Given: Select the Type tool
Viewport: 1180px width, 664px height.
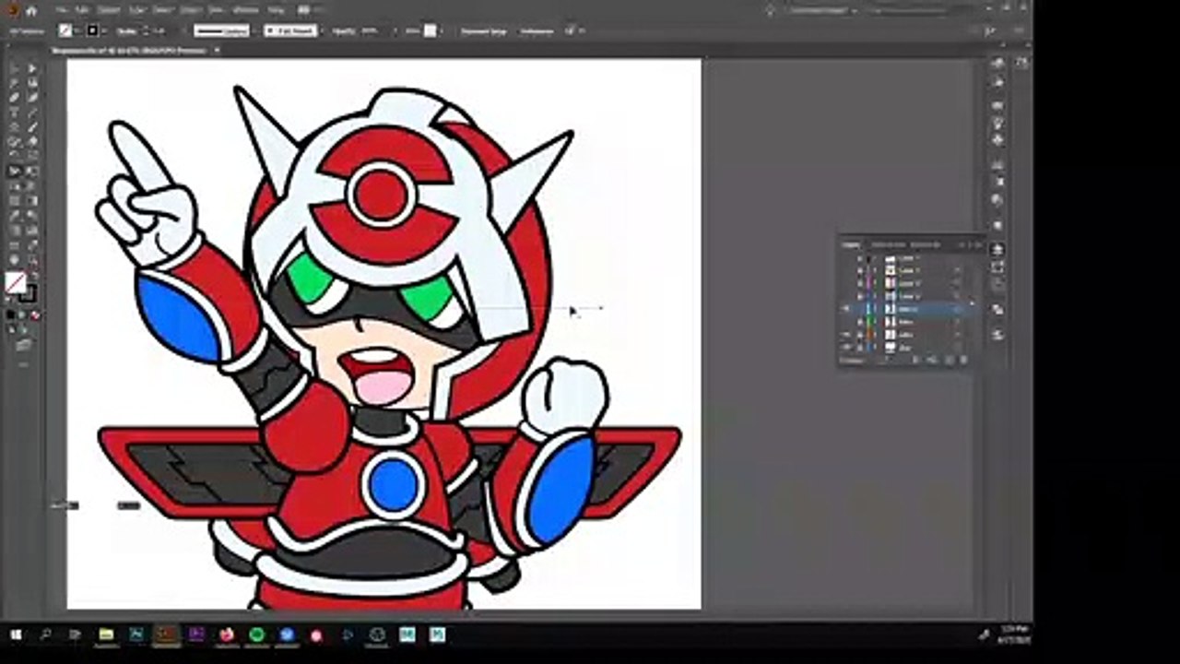Looking at the screenshot, I should coord(15,113).
